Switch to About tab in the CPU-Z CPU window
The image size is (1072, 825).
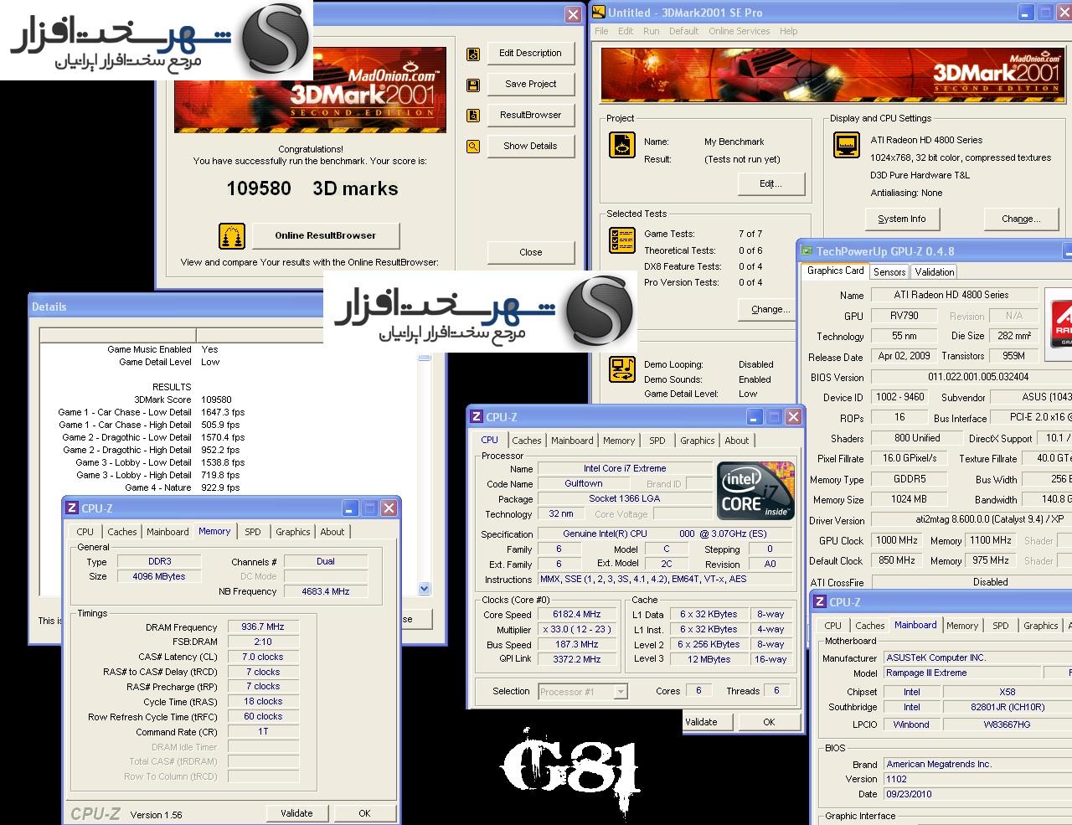click(737, 441)
